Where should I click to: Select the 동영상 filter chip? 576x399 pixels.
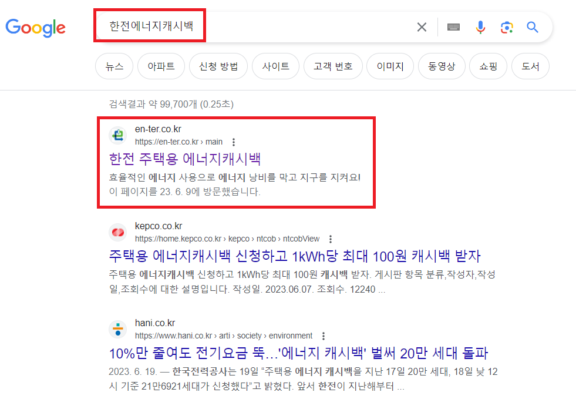(x=442, y=66)
